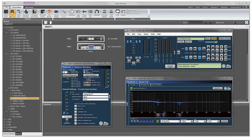Click the Monitor Mode button
This screenshot has width=251, height=137.
pos(170,66)
